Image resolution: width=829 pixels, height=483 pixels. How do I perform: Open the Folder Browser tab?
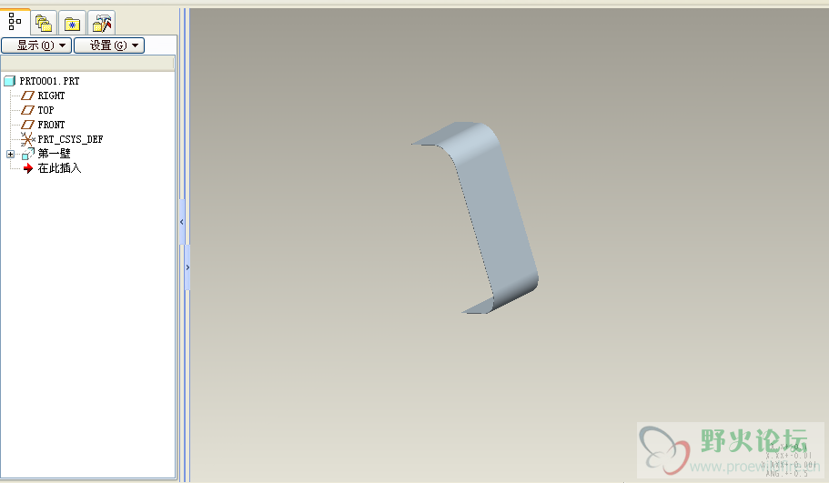(x=44, y=24)
